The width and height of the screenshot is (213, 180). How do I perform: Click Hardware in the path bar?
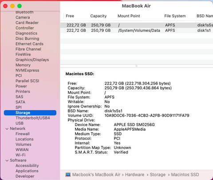(x=134, y=175)
